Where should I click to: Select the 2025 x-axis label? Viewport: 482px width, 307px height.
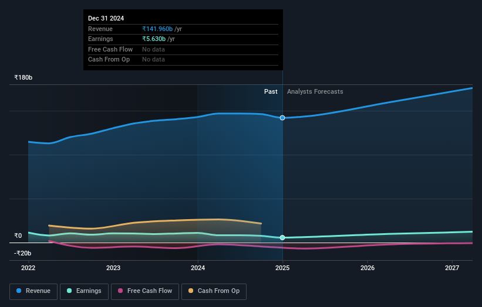pyautogui.click(x=282, y=268)
